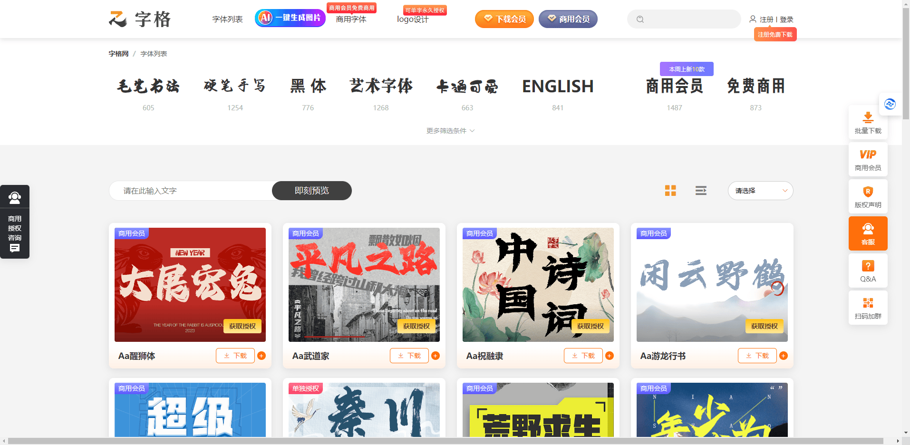Download the Aa醒狮体 font

tap(235, 355)
